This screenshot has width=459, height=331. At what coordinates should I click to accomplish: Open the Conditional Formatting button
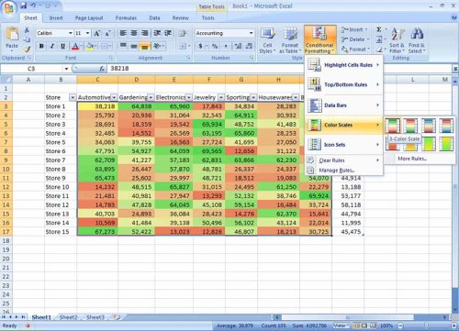click(319, 40)
